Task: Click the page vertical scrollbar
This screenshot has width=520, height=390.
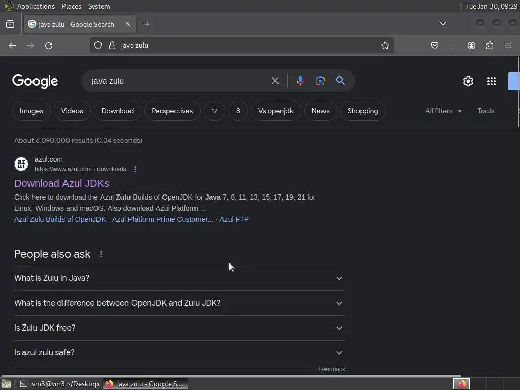Action: [x=518, y=92]
